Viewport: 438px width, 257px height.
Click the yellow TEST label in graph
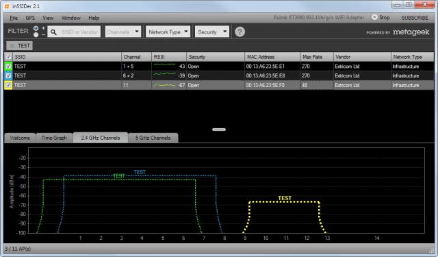click(285, 198)
